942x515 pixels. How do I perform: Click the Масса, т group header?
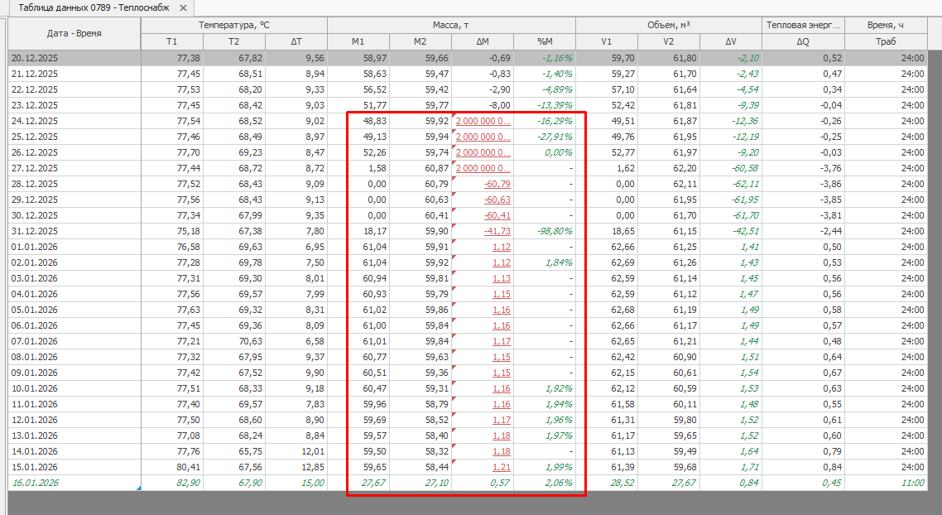point(451,26)
